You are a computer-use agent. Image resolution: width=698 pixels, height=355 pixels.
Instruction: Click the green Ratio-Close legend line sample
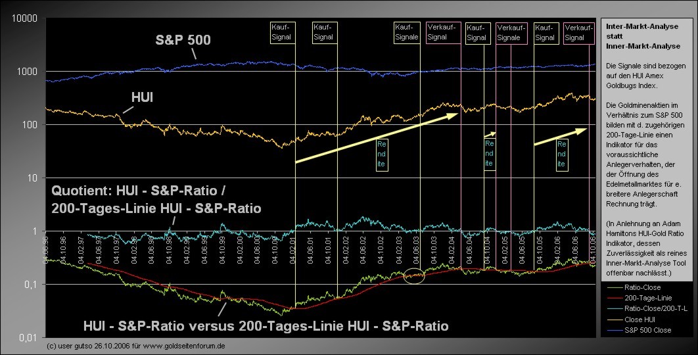coord(615,288)
